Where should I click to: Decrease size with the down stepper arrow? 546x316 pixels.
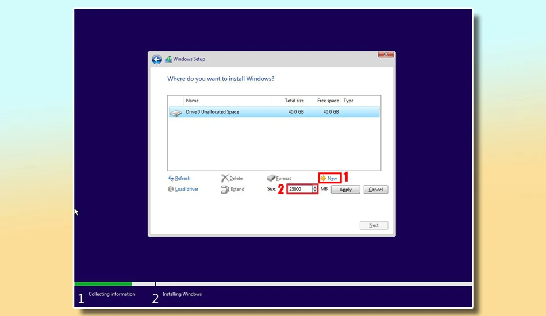[x=315, y=191]
